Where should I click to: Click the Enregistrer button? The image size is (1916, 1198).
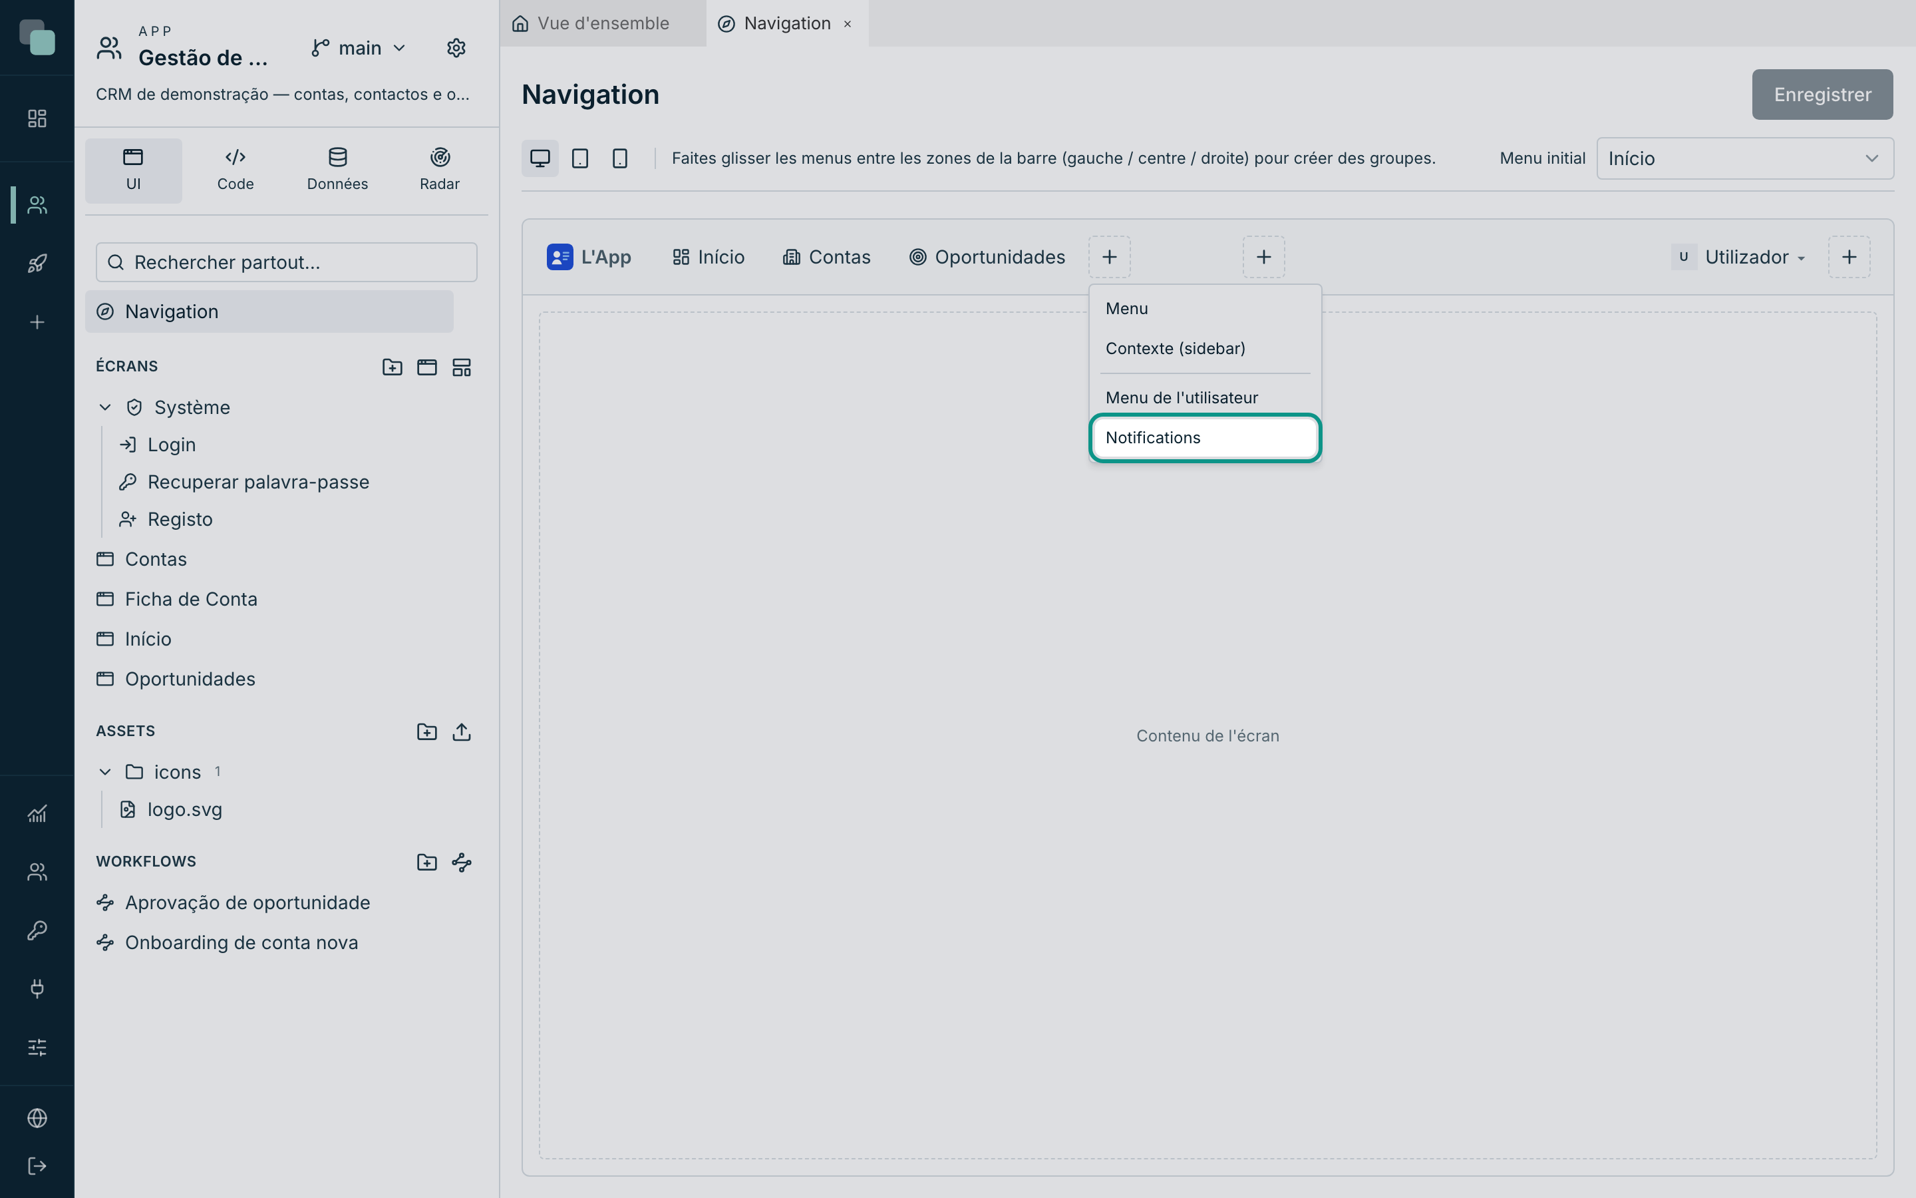[x=1822, y=95]
